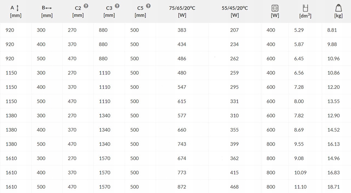Select the 75/65/20°C column header
The width and height of the screenshot is (351, 193).
tap(182, 12)
